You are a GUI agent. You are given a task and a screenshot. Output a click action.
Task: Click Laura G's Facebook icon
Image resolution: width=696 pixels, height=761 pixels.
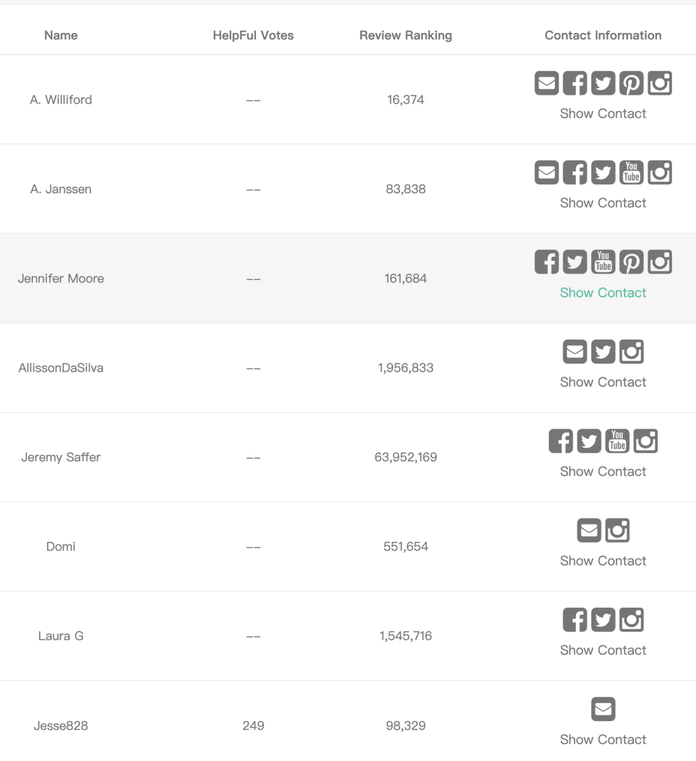pyautogui.click(x=575, y=620)
